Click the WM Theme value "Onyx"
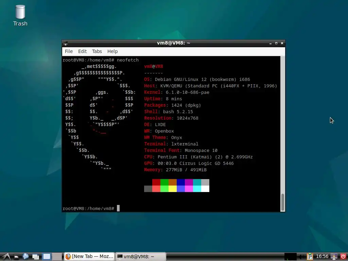 (177, 137)
